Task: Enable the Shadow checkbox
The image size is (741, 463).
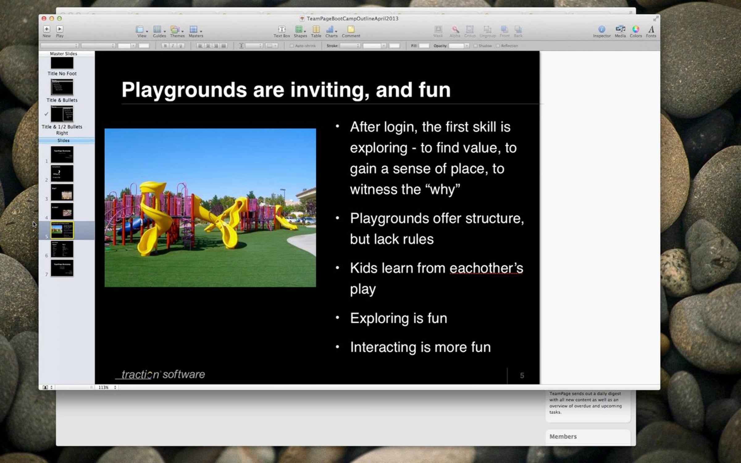Action: 475,46
